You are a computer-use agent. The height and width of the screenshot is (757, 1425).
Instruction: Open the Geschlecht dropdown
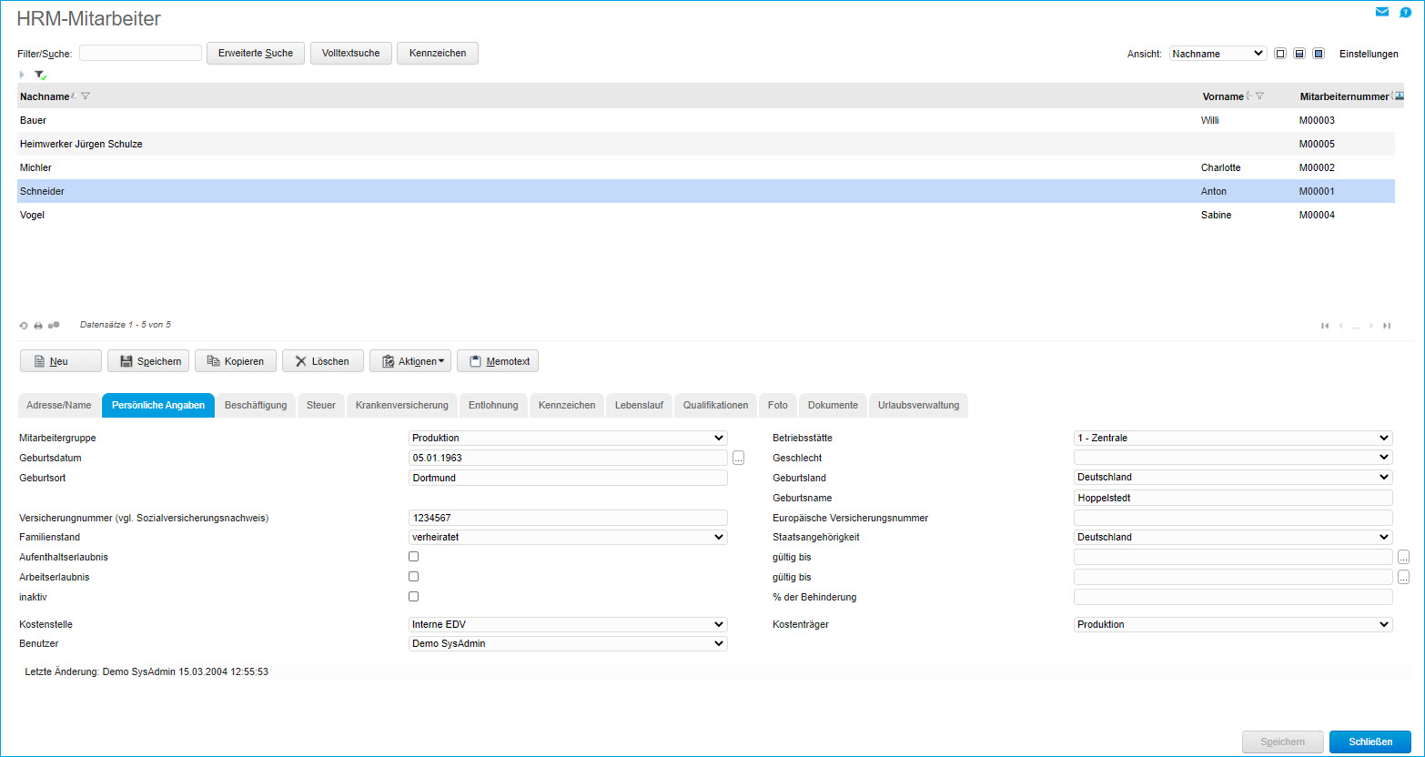(1233, 458)
